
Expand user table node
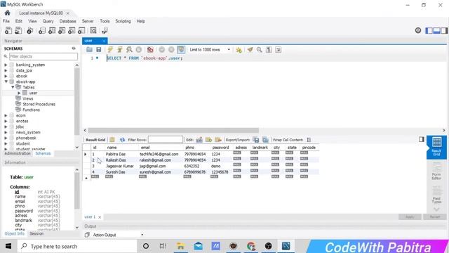(19, 93)
